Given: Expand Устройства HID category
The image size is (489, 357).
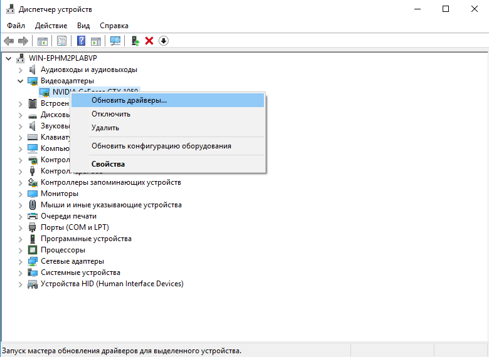Looking at the screenshot, I should (x=21, y=284).
